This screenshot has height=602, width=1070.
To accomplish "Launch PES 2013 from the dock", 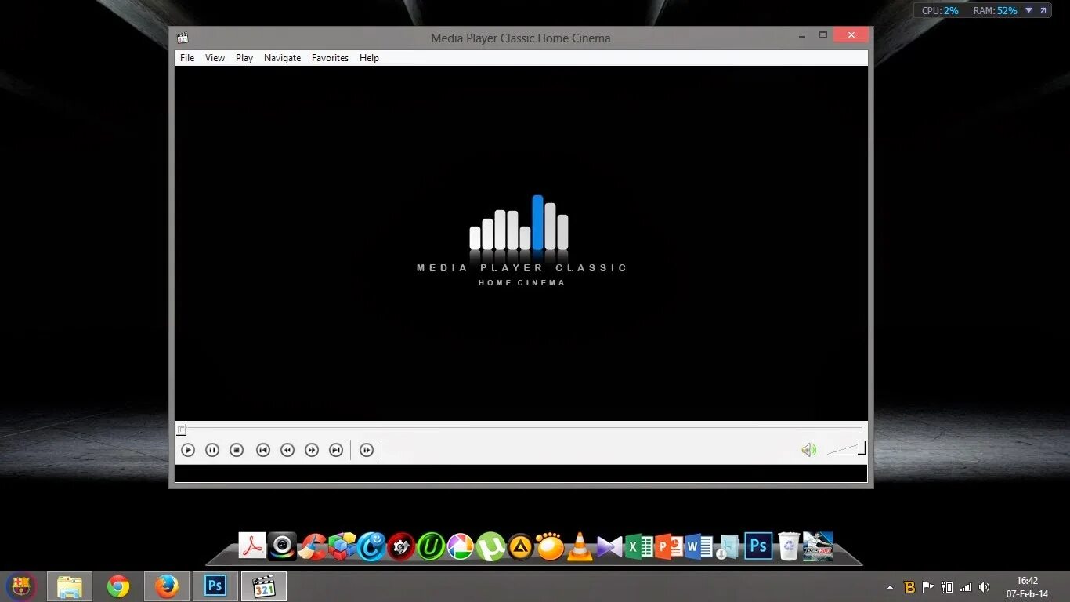I will [819, 546].
